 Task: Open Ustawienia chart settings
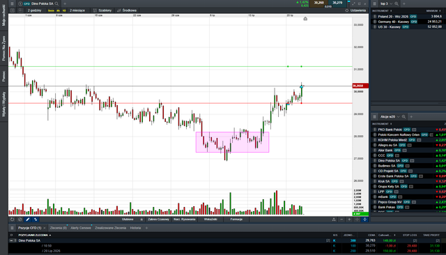[355, 10]
